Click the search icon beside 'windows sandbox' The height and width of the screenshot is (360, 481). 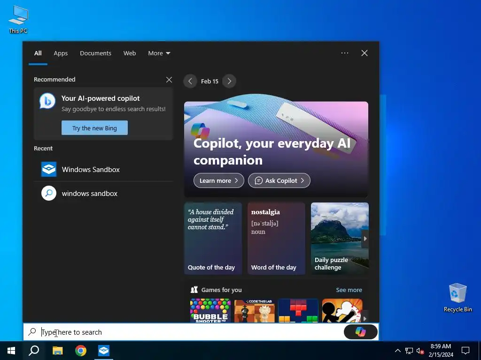[x=49, y=193]
